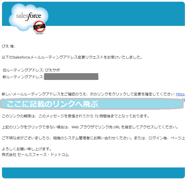Image resolution: width=185 pixels, height=179 pixels.
Task: Click closing line 'よろしくお願い申し上げます。'
Action: tap(27, 149)
